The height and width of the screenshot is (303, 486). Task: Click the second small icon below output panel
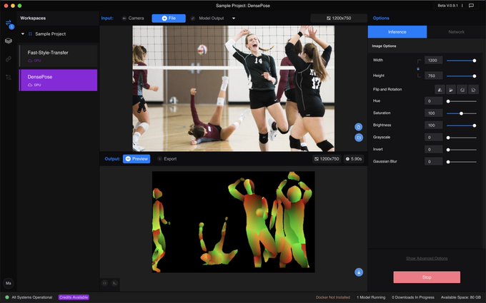tap(114, 283)
